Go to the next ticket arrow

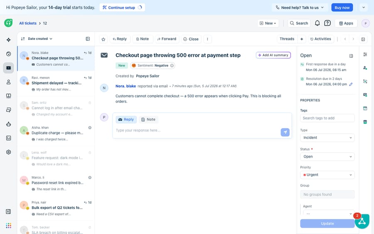(353, 39)
